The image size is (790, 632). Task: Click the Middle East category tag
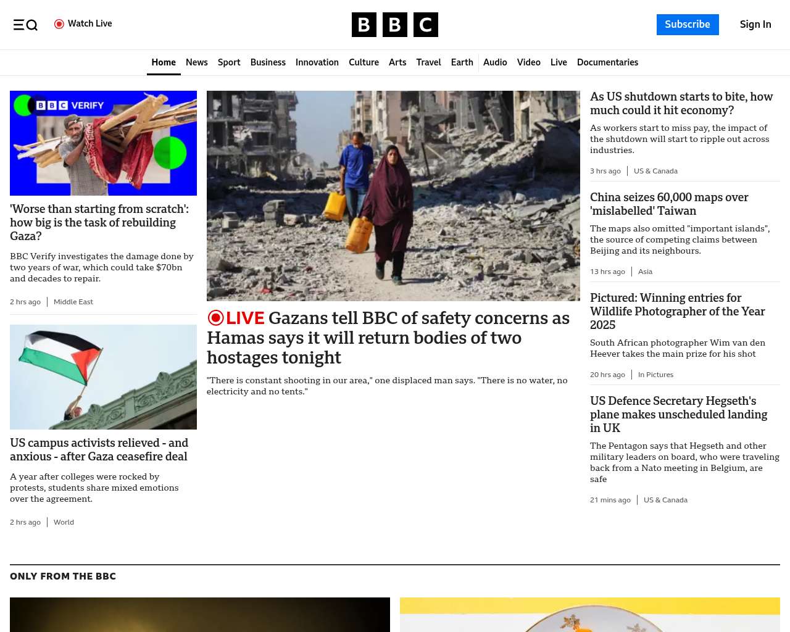click(x=73, y=302)
